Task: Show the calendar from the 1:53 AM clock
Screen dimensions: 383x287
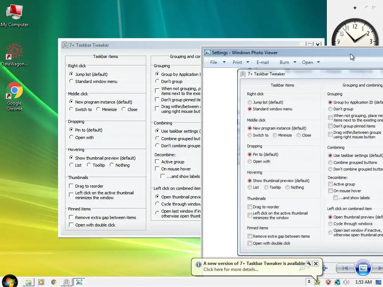Action: [363, 282]
